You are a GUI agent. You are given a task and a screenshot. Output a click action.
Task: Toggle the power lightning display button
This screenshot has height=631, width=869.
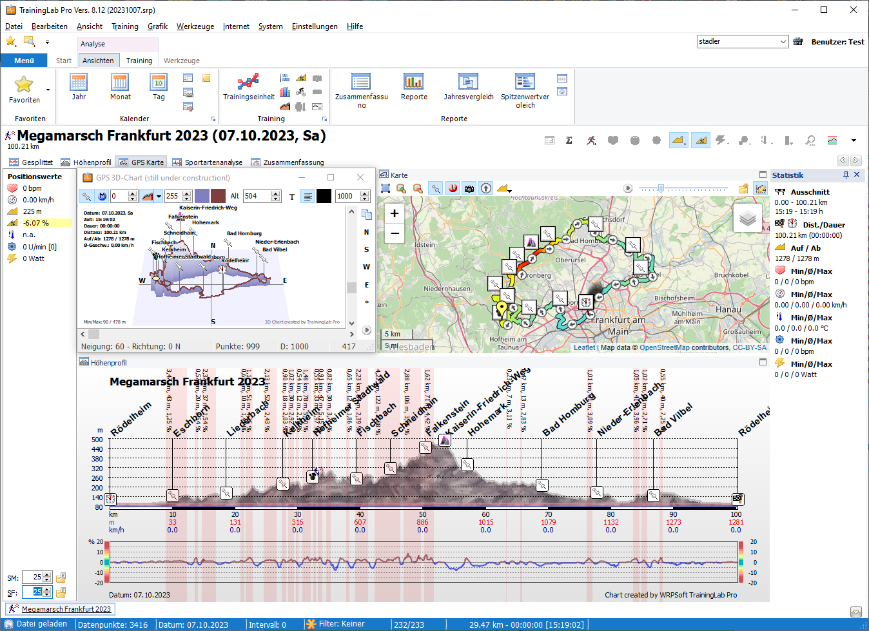721,140
